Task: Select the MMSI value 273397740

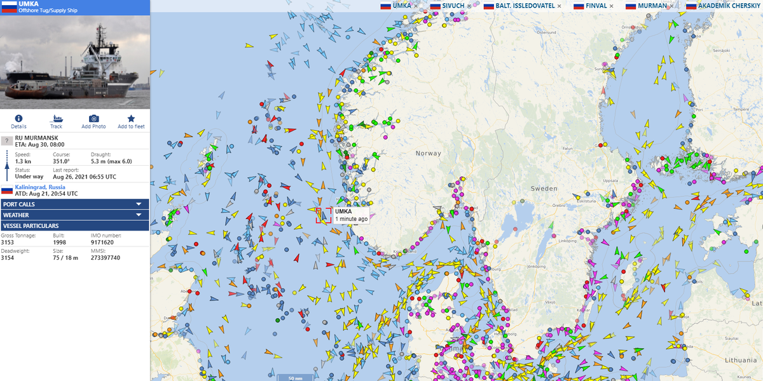Action: pyautogui.click(x=105, y=258)
